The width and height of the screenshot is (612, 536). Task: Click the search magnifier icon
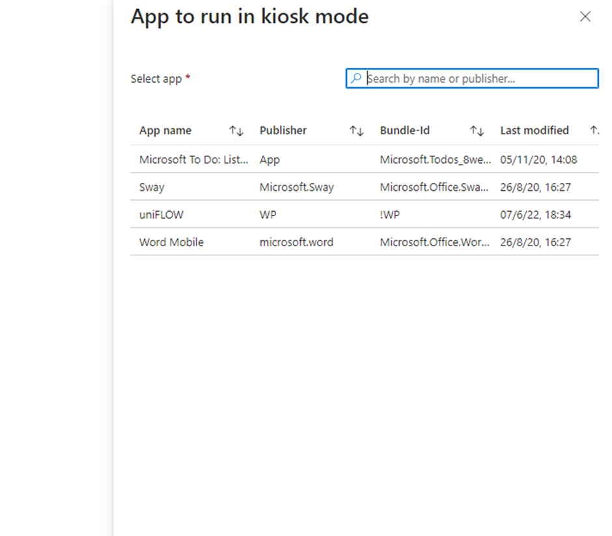pos(355,78)
